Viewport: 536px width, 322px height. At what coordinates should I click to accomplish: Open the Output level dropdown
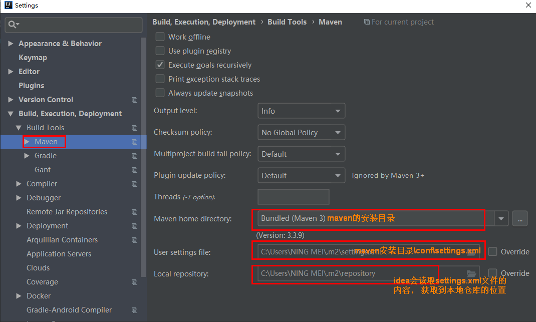301,111
